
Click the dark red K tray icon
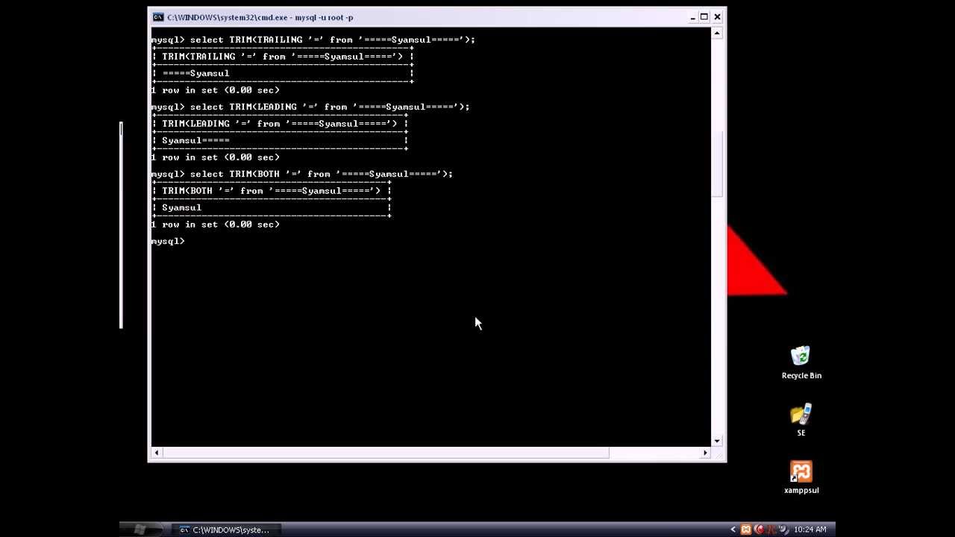point(771,530)
